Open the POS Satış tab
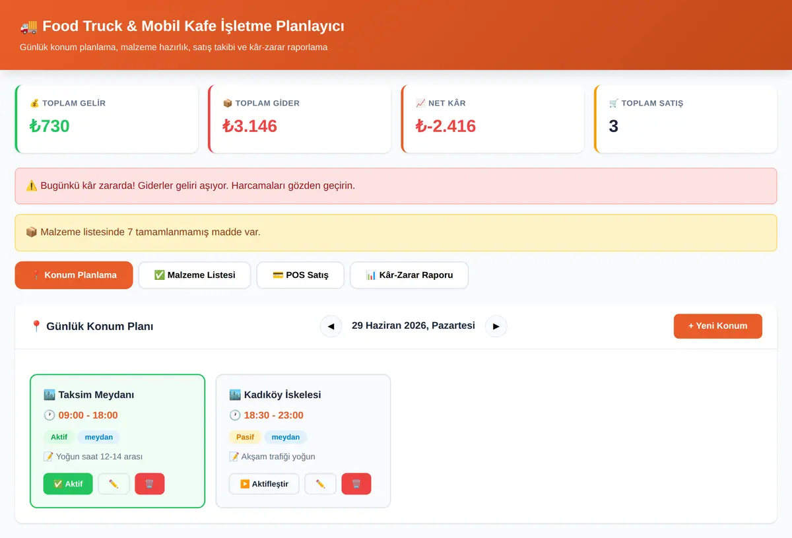The height and width of the screenshot is (538, 792). 300,275
